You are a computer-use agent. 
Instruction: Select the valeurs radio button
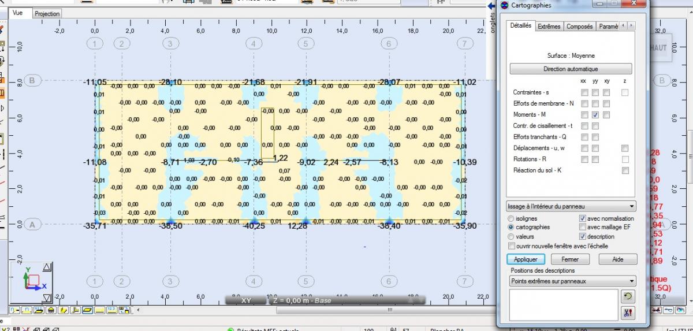click(x=511, y=237)
